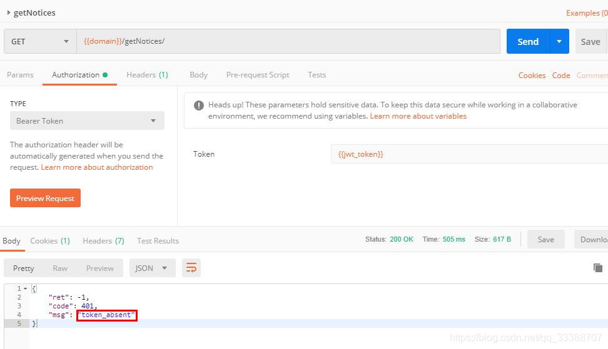Switch to the request Body tab
608x349 pixels.
point(198,75)
